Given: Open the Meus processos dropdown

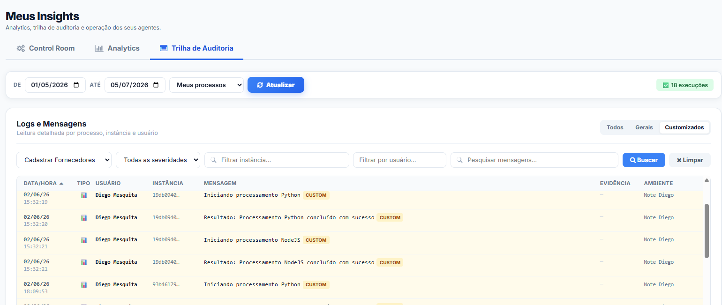Looking at the screenshot, I should click(206, 85).
